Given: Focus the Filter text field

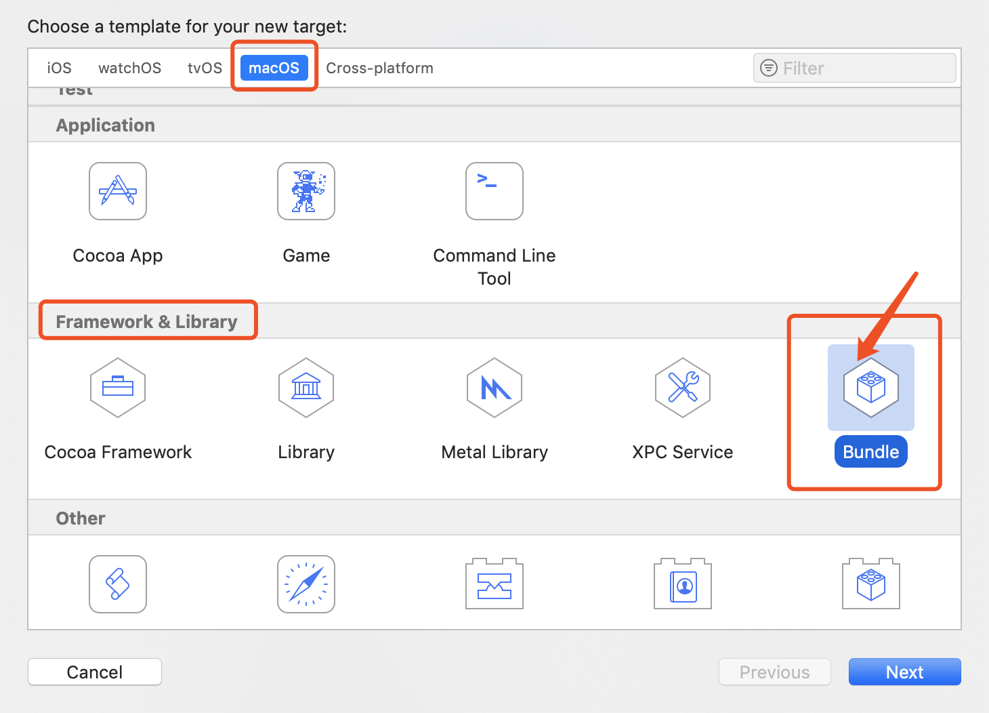Looking at the screenshot, I should tap(854, 68).
